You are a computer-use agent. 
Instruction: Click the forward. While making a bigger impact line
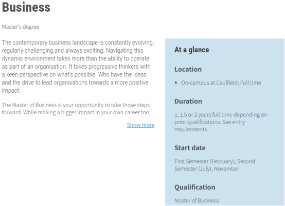(76, 112)
